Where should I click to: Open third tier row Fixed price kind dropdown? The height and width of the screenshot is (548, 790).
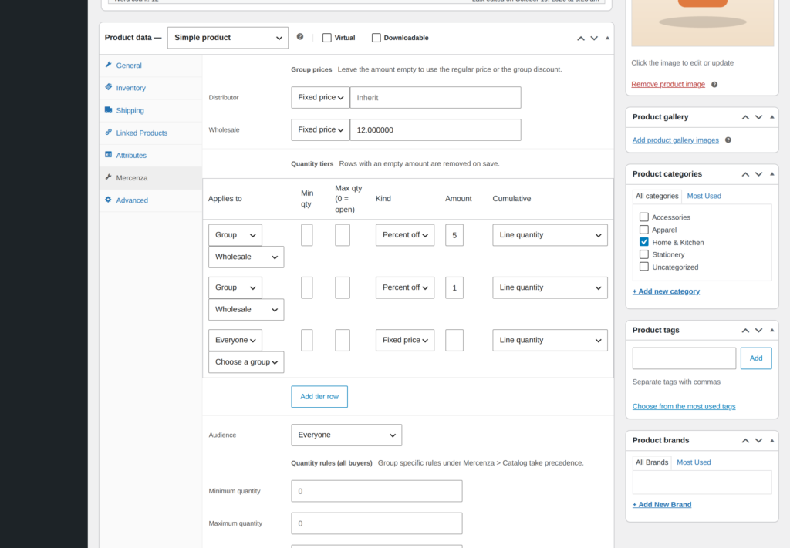click(x=405, y=340)
